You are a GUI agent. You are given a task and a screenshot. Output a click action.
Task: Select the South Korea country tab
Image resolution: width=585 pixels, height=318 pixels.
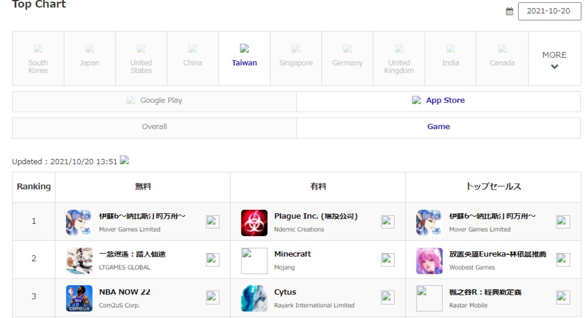pyautogui.click(x=38, y=58)
